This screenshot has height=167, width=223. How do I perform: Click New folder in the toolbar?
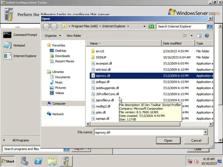[74, 36]
